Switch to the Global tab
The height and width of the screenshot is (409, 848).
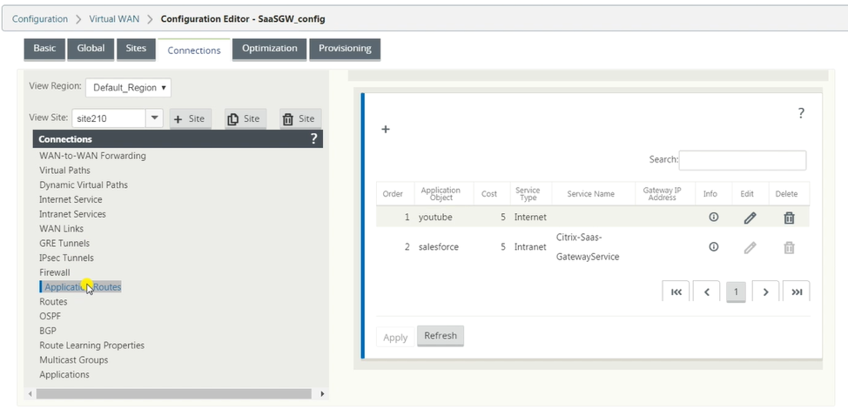[x=91, y=49]
